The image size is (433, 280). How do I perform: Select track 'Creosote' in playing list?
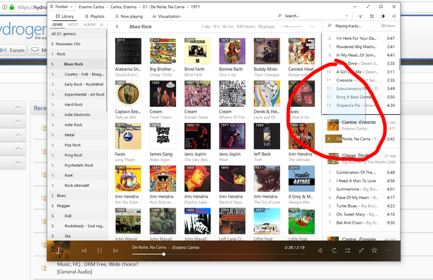[x=361, y=80]
